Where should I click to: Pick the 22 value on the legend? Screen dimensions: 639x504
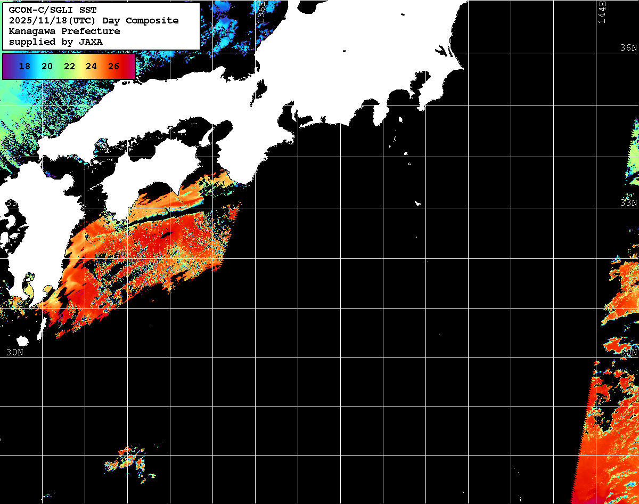(69, 67)
